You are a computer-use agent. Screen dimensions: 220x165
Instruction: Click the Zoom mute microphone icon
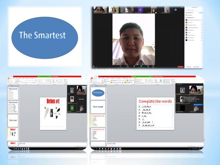click(x=120, y=66)
